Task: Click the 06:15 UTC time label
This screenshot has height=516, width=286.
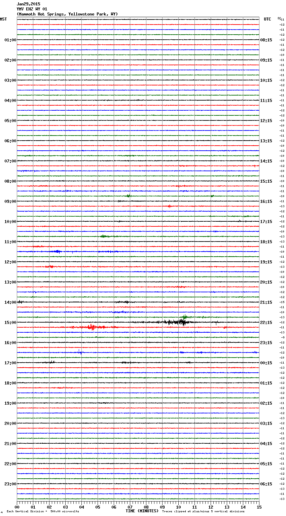Action: [266, 484]
